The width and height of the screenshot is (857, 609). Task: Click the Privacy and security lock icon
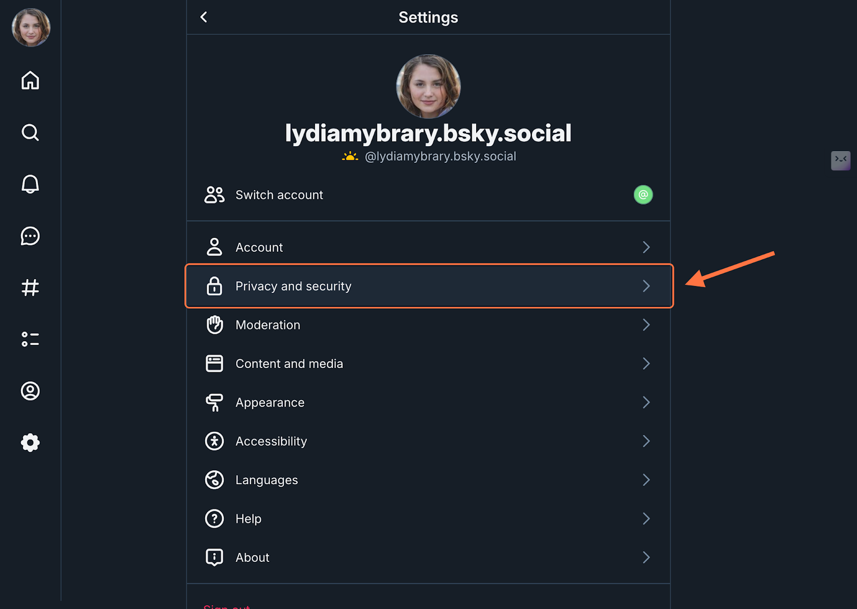point(214,286)
